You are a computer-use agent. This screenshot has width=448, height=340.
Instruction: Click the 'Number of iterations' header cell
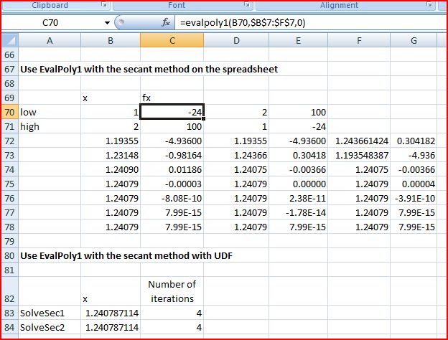click(x=172, y=291)
